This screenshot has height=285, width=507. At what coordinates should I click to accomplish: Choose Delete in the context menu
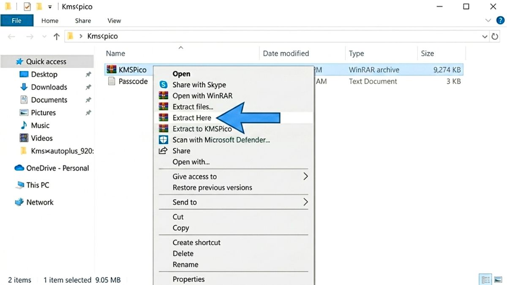click(183, 253)
